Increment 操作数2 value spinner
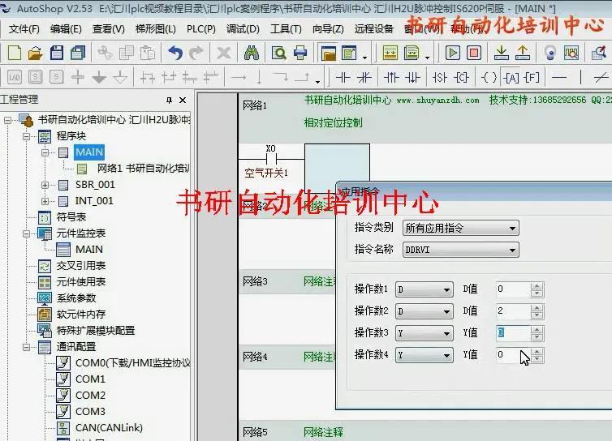Viewport: 612px width, 441px height. pos(537,308)
